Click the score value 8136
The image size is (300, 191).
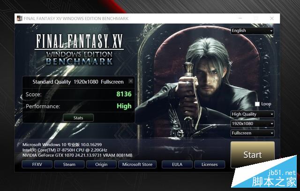click(124, 94)
